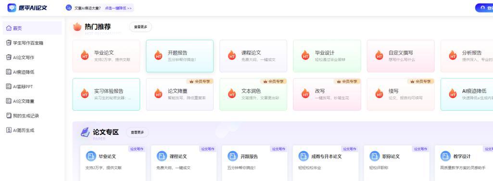Click the AI痕迹 banner circular icon
The width and height of the screenshot is (493, 181).
(69, 8)
